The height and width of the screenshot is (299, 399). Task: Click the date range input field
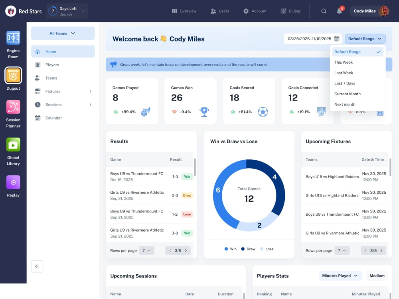click(313, 39)
